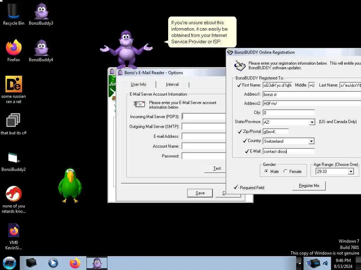Viewport: 361px width, 270px height.
Task: Focus the Account Name field
Action: tap(204, 146)
